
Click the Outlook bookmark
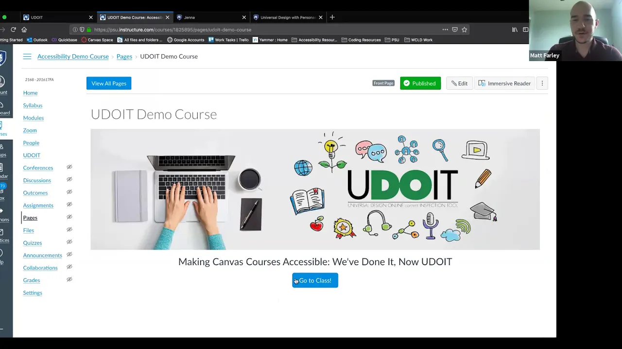click(x=37, y=40)
